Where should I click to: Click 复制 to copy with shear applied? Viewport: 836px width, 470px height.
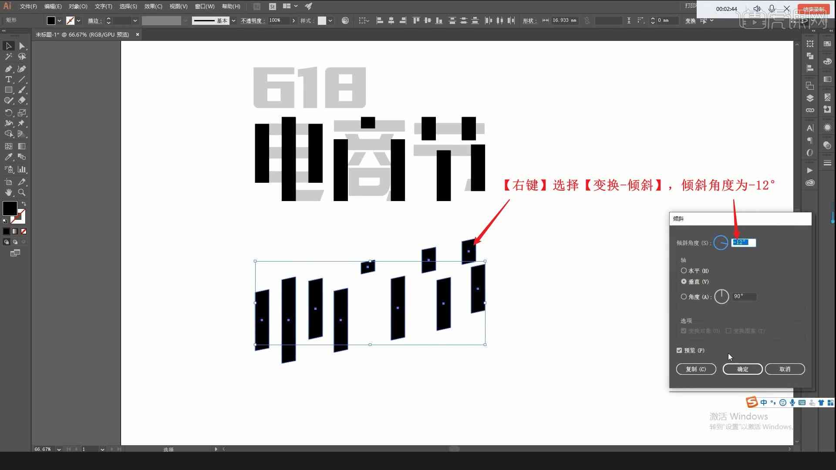pos(696,369)
